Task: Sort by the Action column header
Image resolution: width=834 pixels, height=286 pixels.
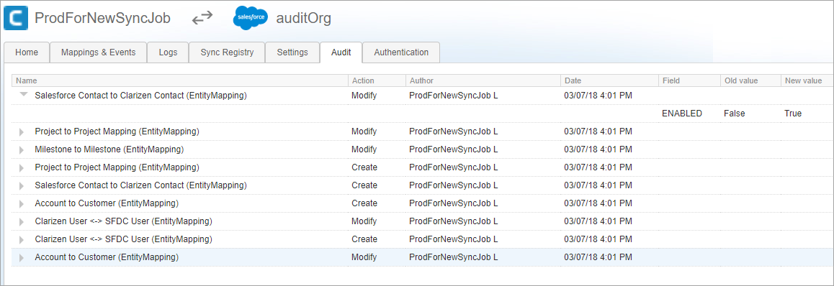Action: click(x=377, y=80)
